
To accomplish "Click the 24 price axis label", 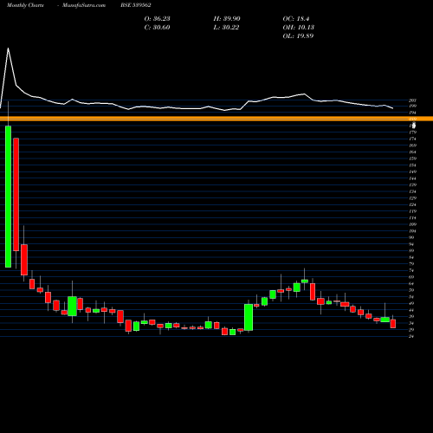I will coord(411,336).
